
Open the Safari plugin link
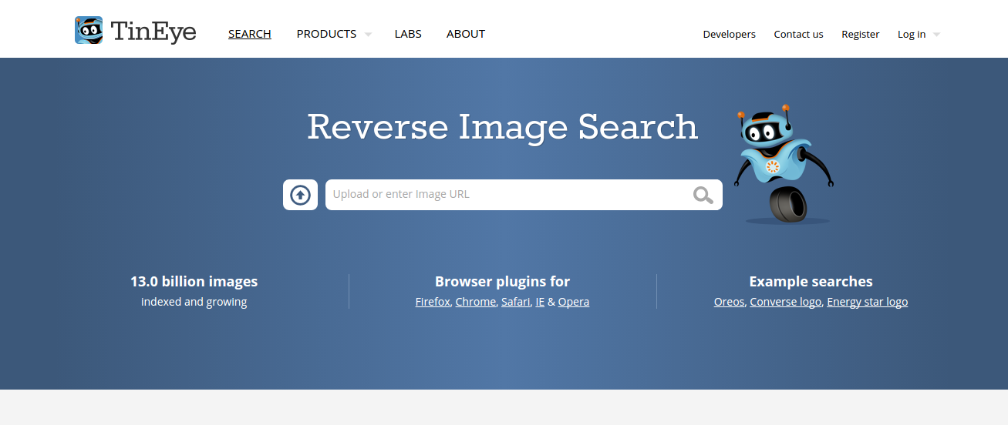point(516,302)
